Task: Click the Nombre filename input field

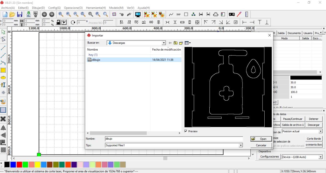Action: [x=174, y=139]
